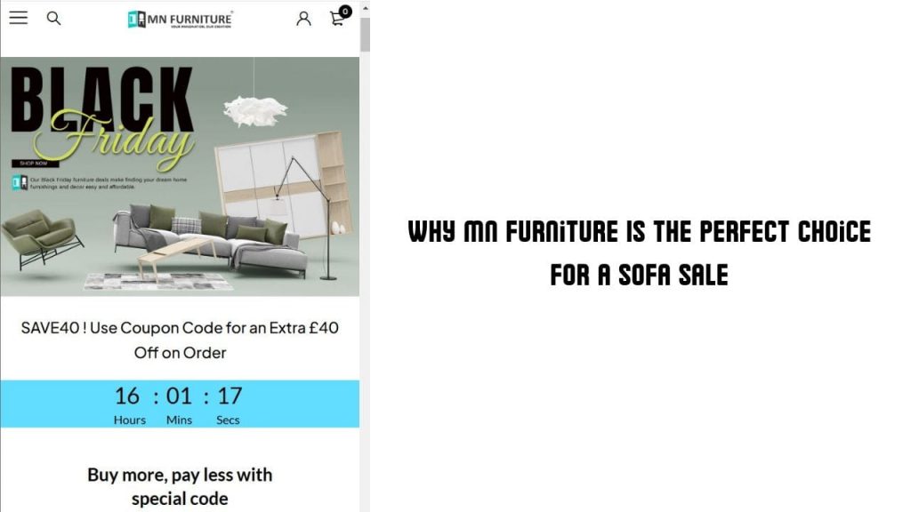Click the search magnifier icon
The width and height of the screenshot is (911, 512).
[x=53, y=19]
